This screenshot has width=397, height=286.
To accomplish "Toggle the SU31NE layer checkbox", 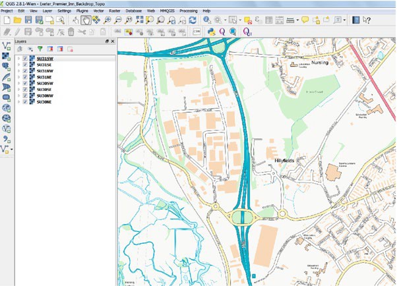I will pos(25,77).
